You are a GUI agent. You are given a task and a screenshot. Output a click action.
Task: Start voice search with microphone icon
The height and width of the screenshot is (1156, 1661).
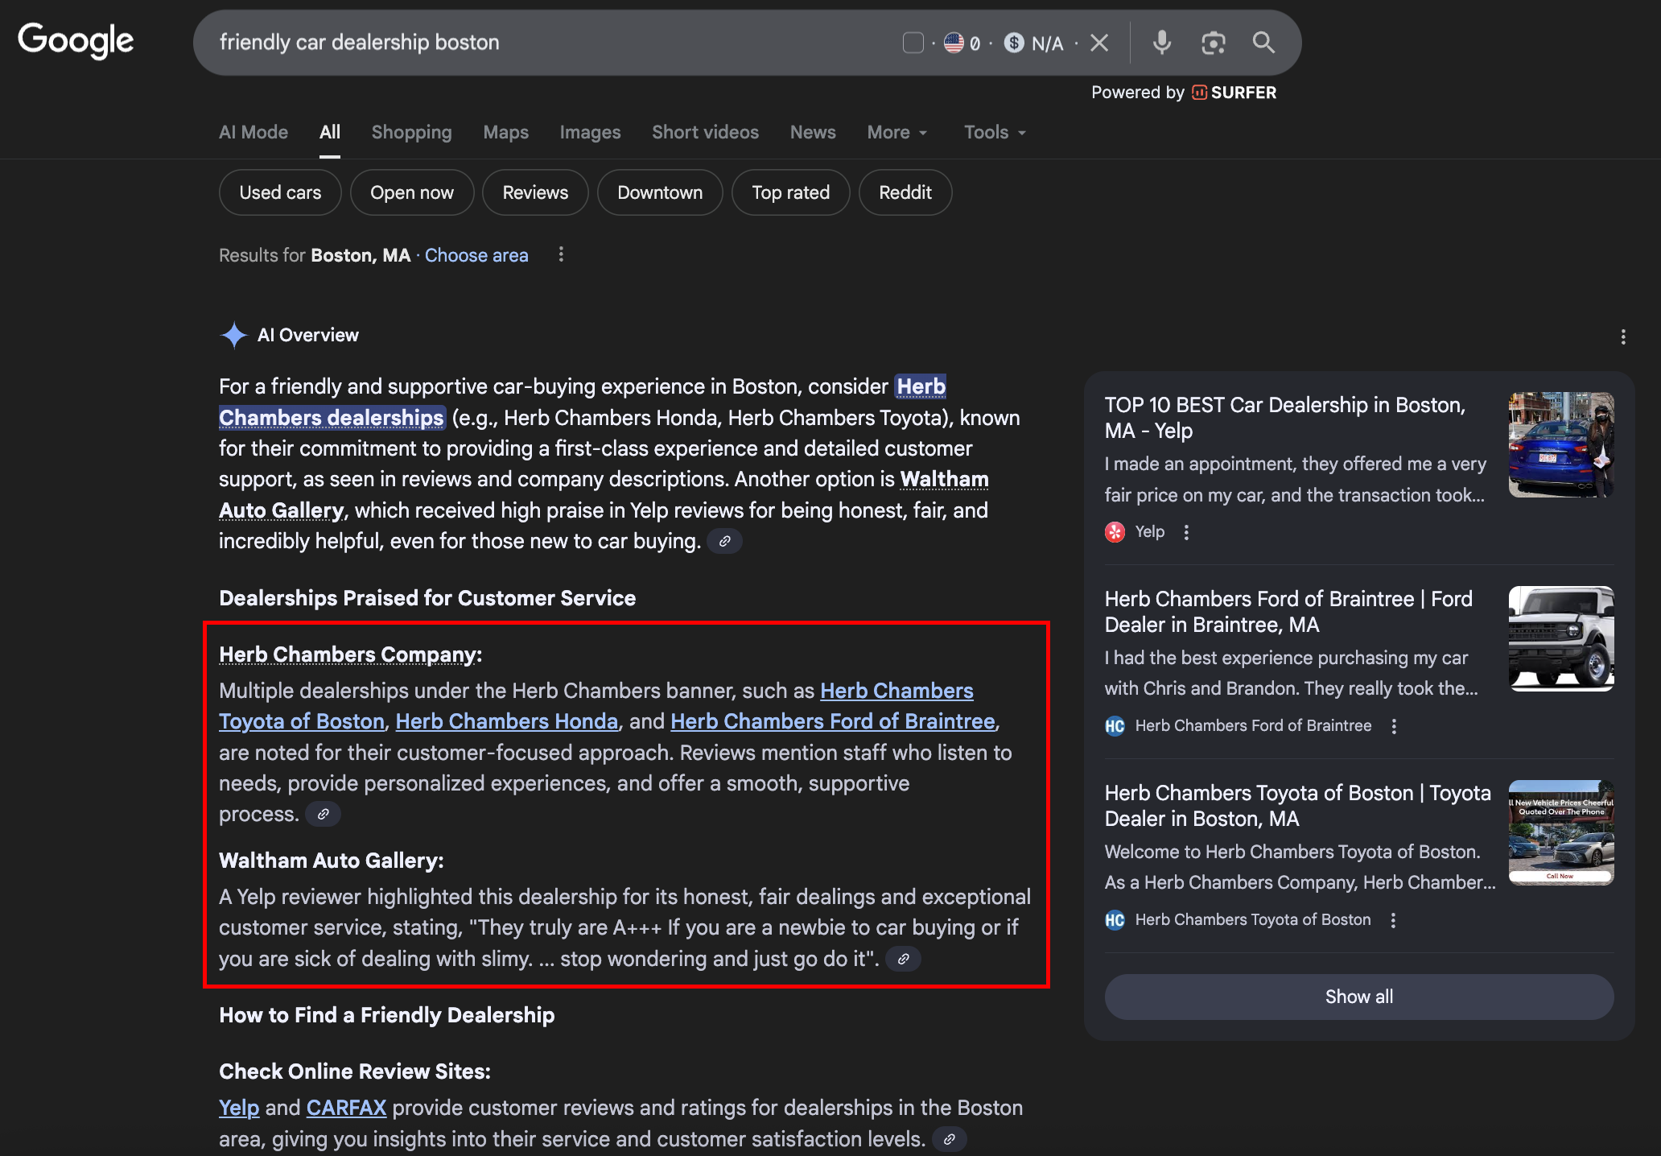point(1161,43)
